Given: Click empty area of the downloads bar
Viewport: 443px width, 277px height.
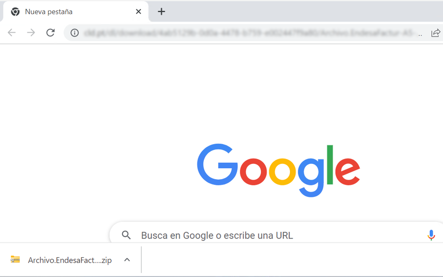Looking at the screenshot, I should pyautogui.click(x=291, y=260).
